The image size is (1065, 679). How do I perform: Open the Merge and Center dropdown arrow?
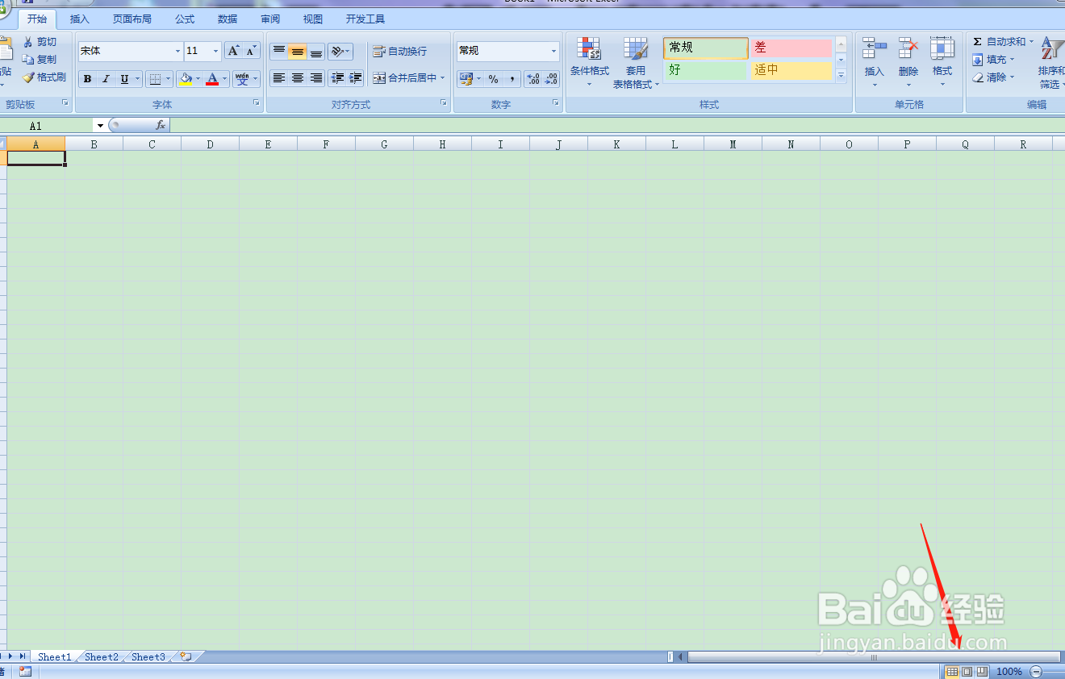coord(443,78)
